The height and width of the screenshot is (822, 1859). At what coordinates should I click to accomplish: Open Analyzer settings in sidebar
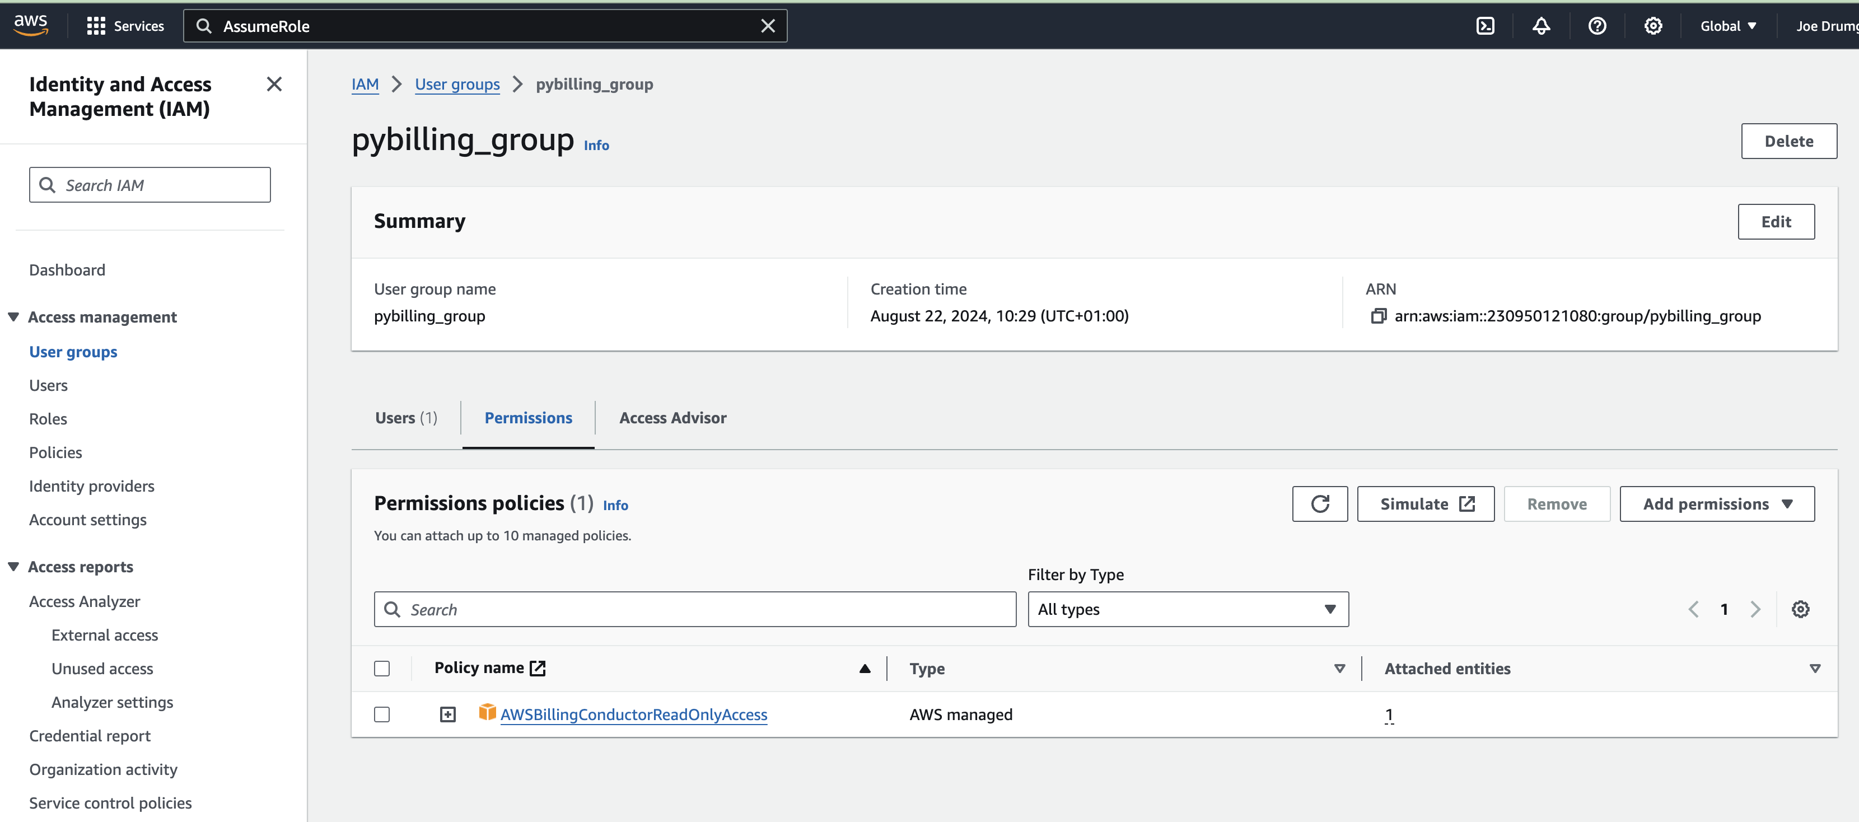[112, 702]
